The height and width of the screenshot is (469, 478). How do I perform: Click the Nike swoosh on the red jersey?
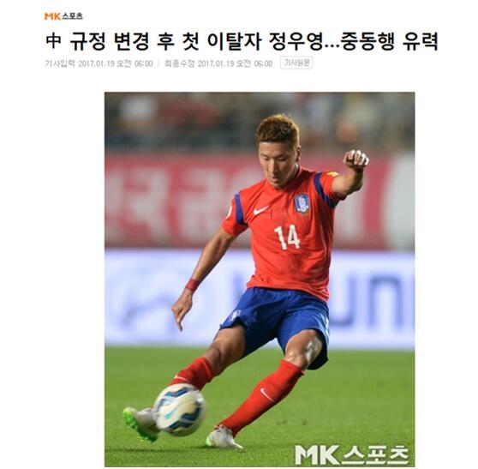pyautogui.click(x=260, y=210)
